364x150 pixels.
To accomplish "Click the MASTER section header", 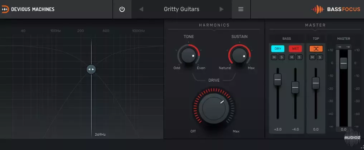I will pyautogui.click(x=315, y=25).
